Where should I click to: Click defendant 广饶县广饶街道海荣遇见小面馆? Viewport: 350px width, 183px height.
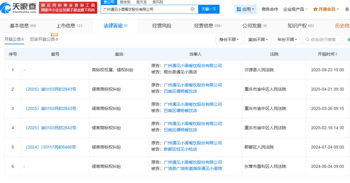point(193,168)
